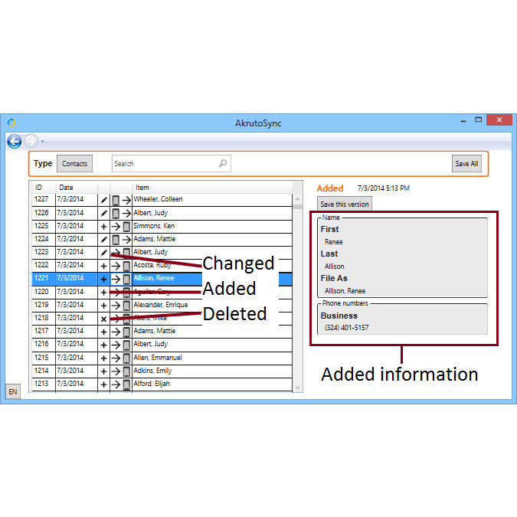Viewport: 517px width, 517px height.
Task: Click Save this version button
Action: 345,204
